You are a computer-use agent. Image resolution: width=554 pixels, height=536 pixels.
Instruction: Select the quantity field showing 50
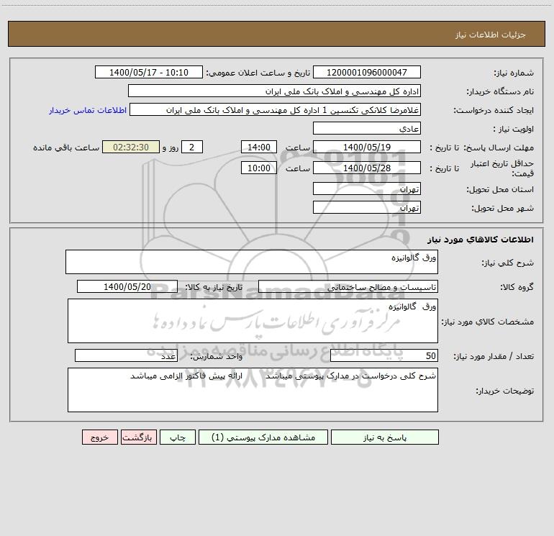[x=384, y=355]
